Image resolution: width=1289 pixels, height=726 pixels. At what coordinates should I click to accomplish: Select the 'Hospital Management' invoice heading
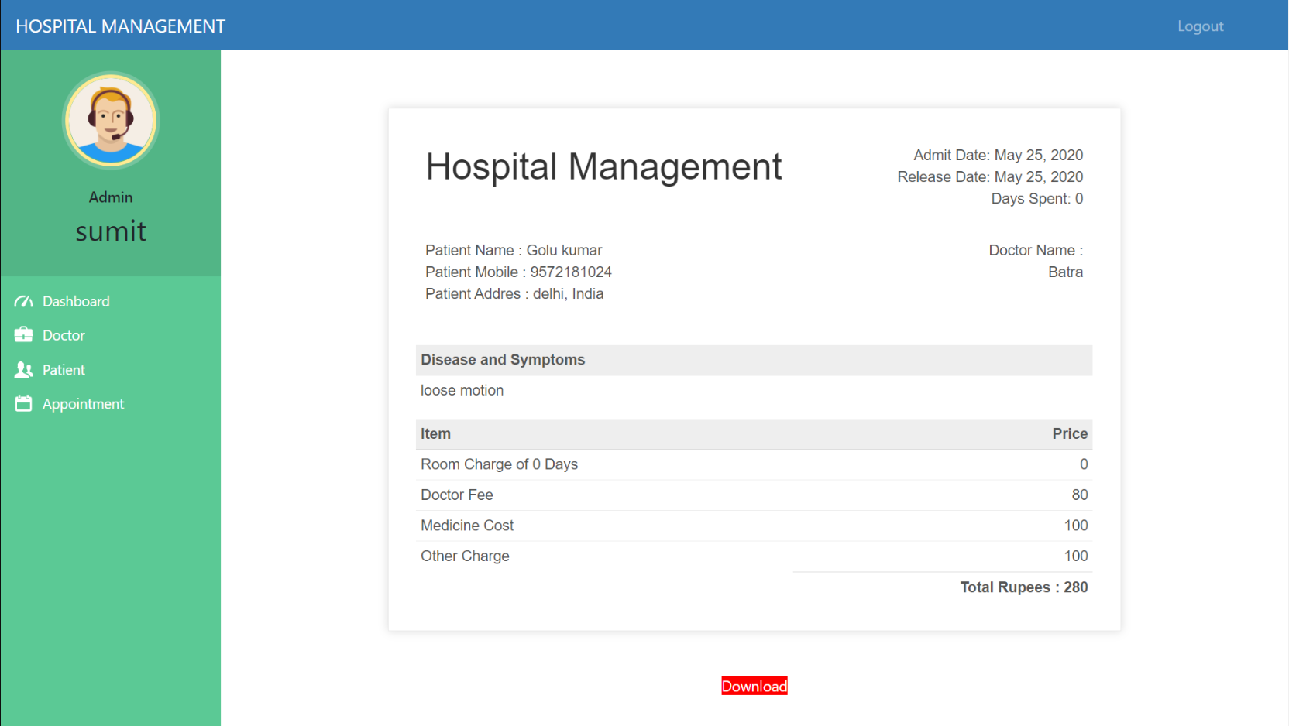click(603, 166)
